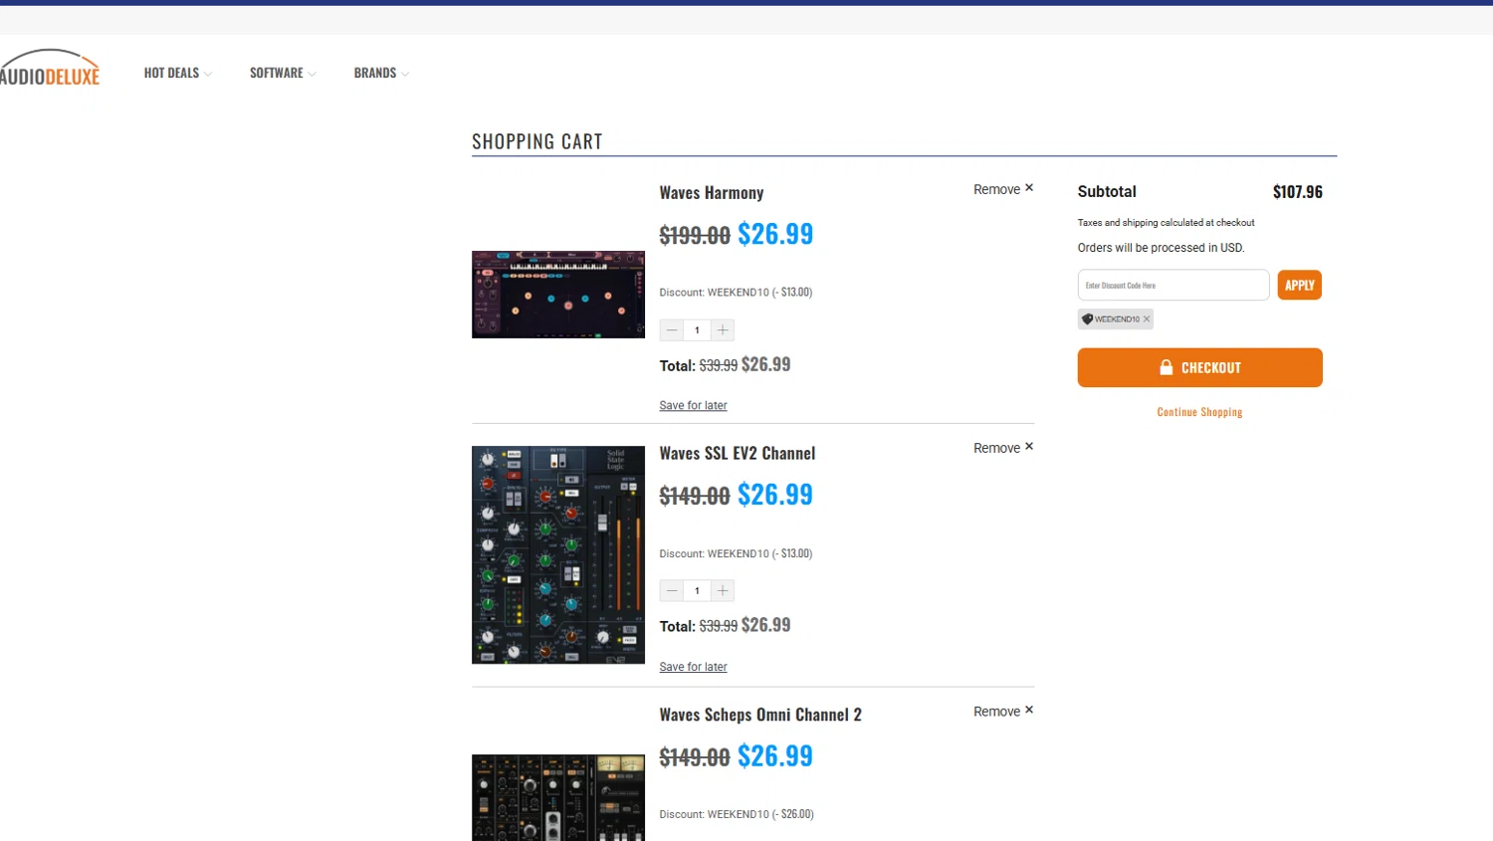Expand the Hot Deals chevron arrow
The height and width of the screenshot is (841, 1493).
click(x=208, y=74)
